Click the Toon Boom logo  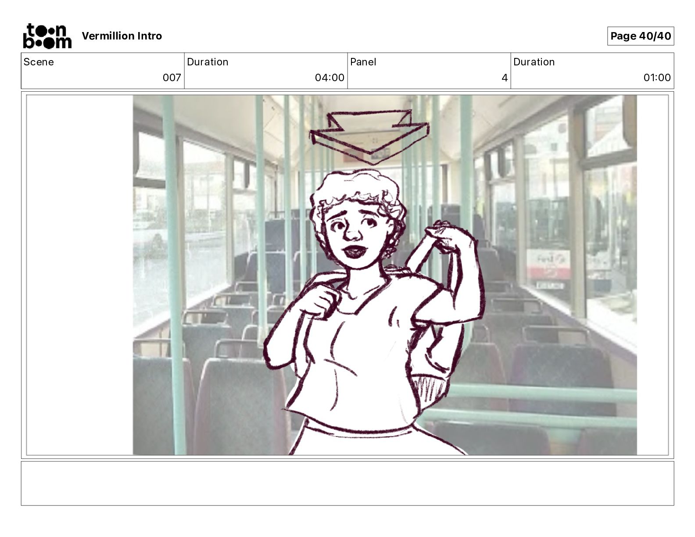coord(47,36)
